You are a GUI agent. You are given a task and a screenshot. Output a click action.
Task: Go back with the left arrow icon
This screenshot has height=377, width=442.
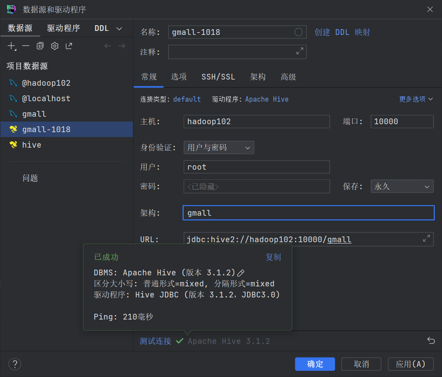108,46
